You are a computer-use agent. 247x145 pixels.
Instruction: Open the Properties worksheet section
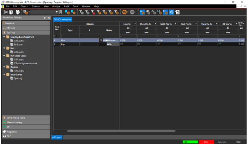tap(26, 132)
